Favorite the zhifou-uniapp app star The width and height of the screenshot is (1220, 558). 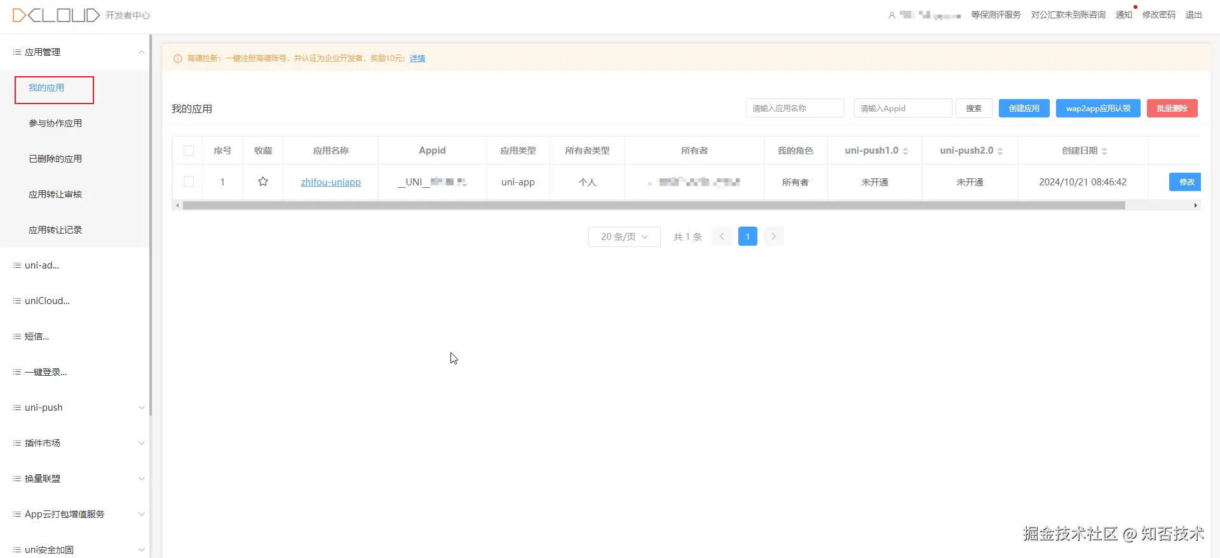[x=263, y=182]
